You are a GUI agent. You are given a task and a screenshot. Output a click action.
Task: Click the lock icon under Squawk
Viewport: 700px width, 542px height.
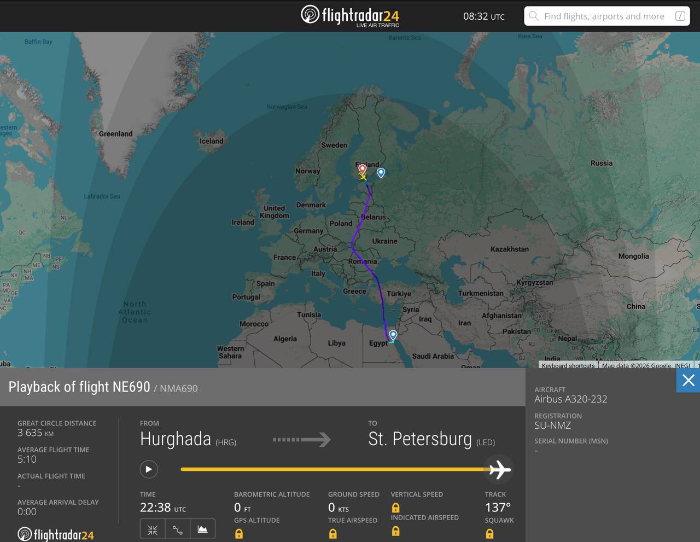pyautogui.click(x=489, y=533)
